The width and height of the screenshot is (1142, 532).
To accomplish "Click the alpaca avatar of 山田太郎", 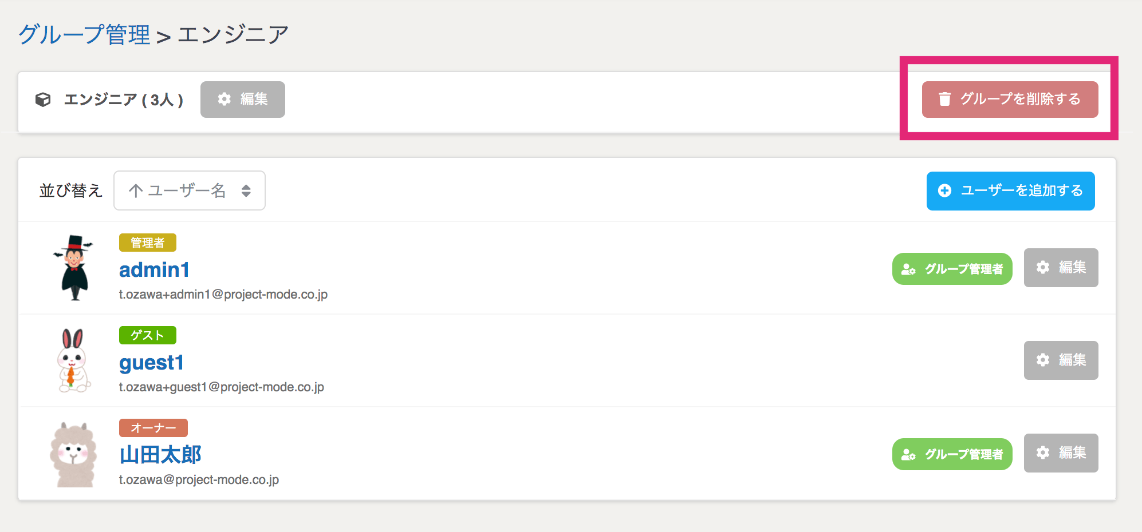I will (x=73, y=455).
